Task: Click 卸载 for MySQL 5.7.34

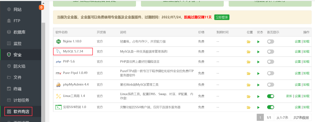Action: coord(306,52)
